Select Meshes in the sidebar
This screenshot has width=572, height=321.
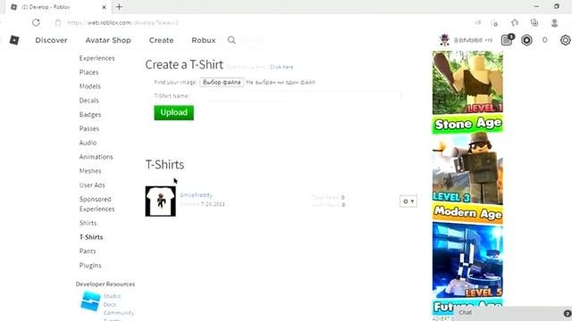(90, 171)
